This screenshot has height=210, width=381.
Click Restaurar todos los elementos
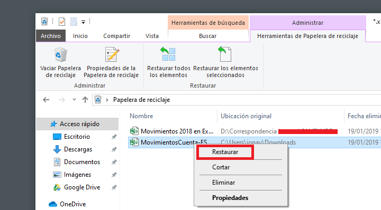[169, 62]
